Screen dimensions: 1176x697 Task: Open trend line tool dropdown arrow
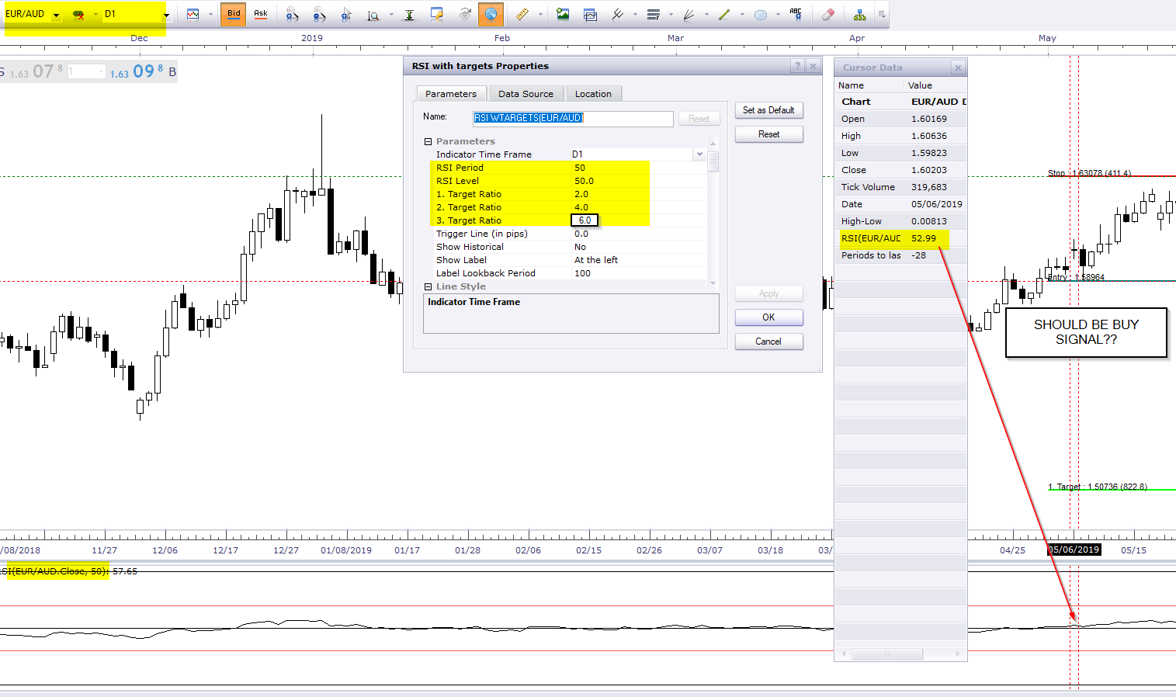click(x=742, y=14)
